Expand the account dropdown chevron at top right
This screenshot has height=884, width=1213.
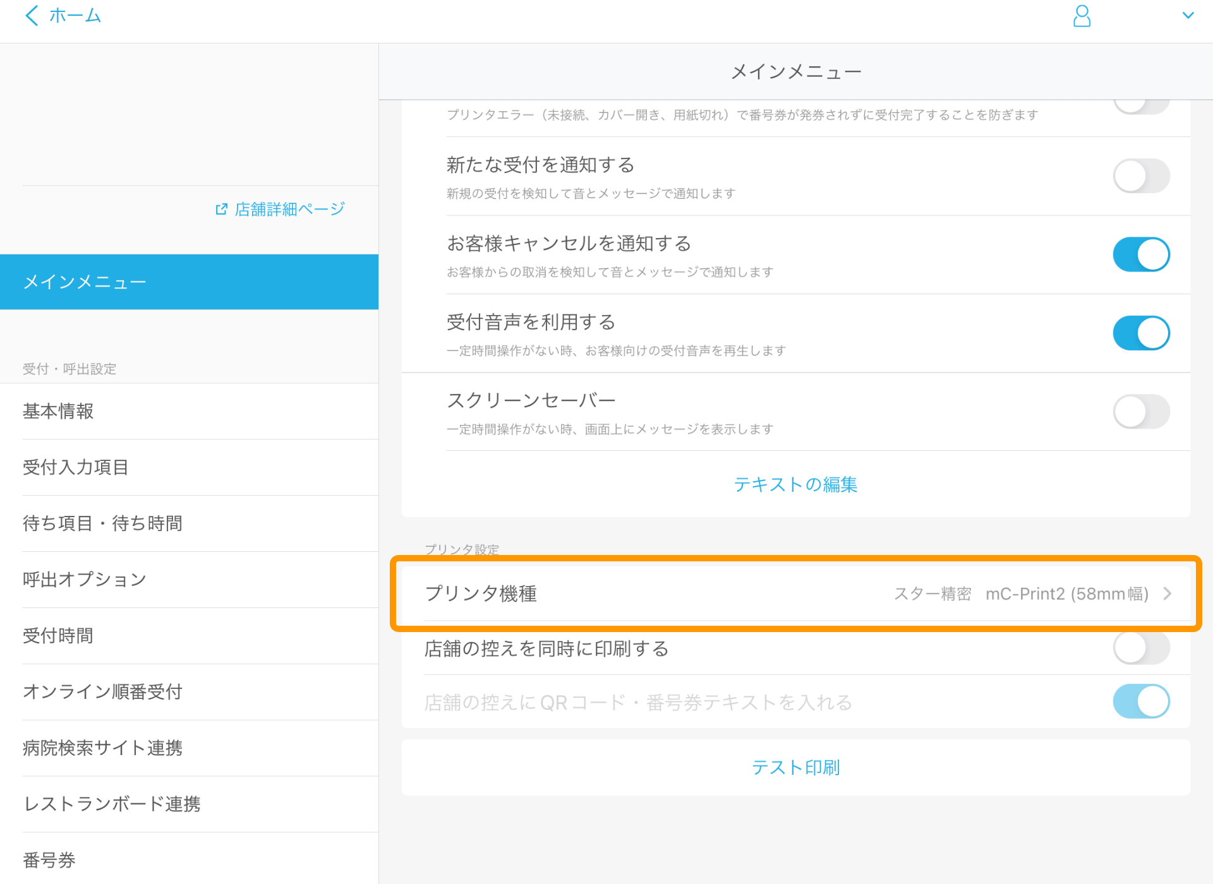pos(1188,15)
